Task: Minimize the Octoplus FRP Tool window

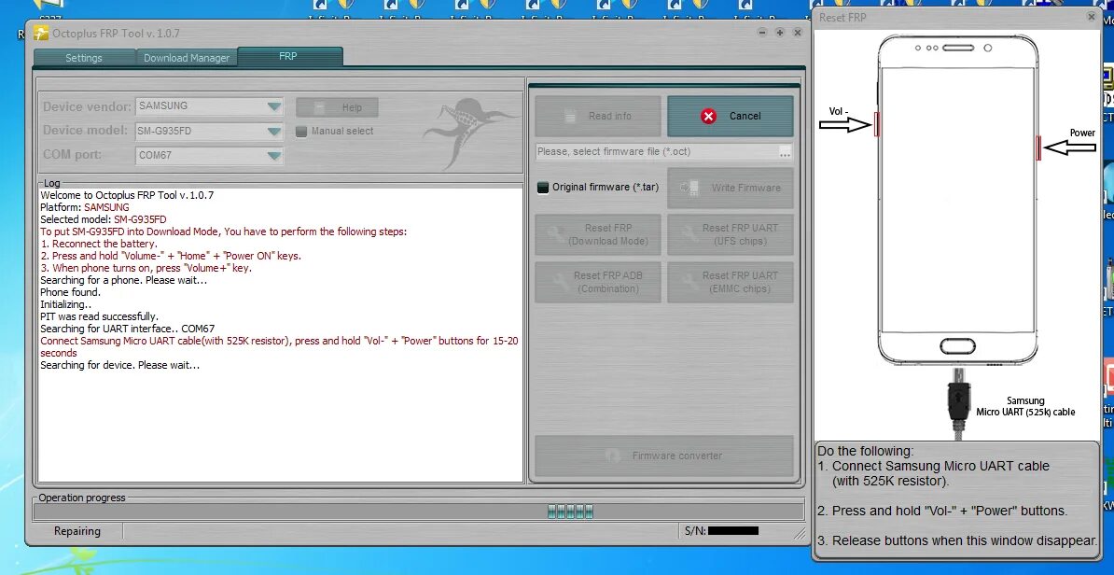Action: pyautogui.click(x=762, y=33)
